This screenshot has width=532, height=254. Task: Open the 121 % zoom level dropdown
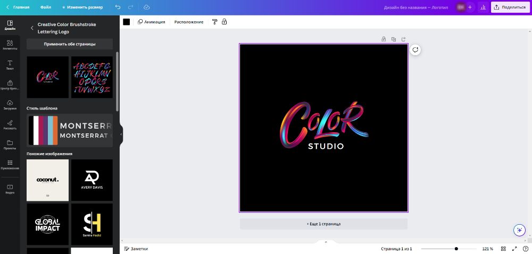487,249
